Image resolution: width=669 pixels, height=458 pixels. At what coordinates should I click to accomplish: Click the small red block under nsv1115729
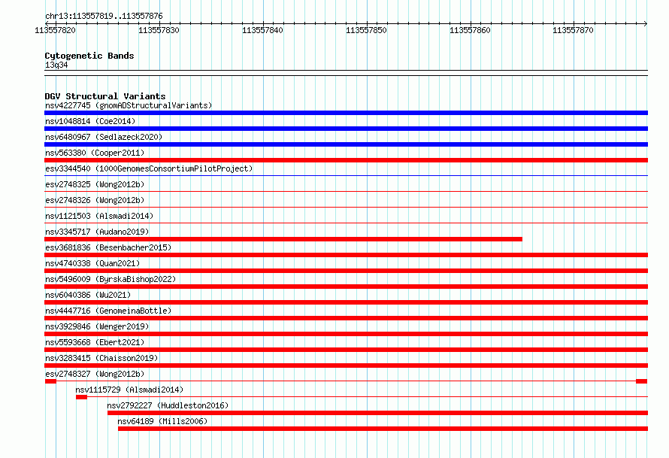81,397
